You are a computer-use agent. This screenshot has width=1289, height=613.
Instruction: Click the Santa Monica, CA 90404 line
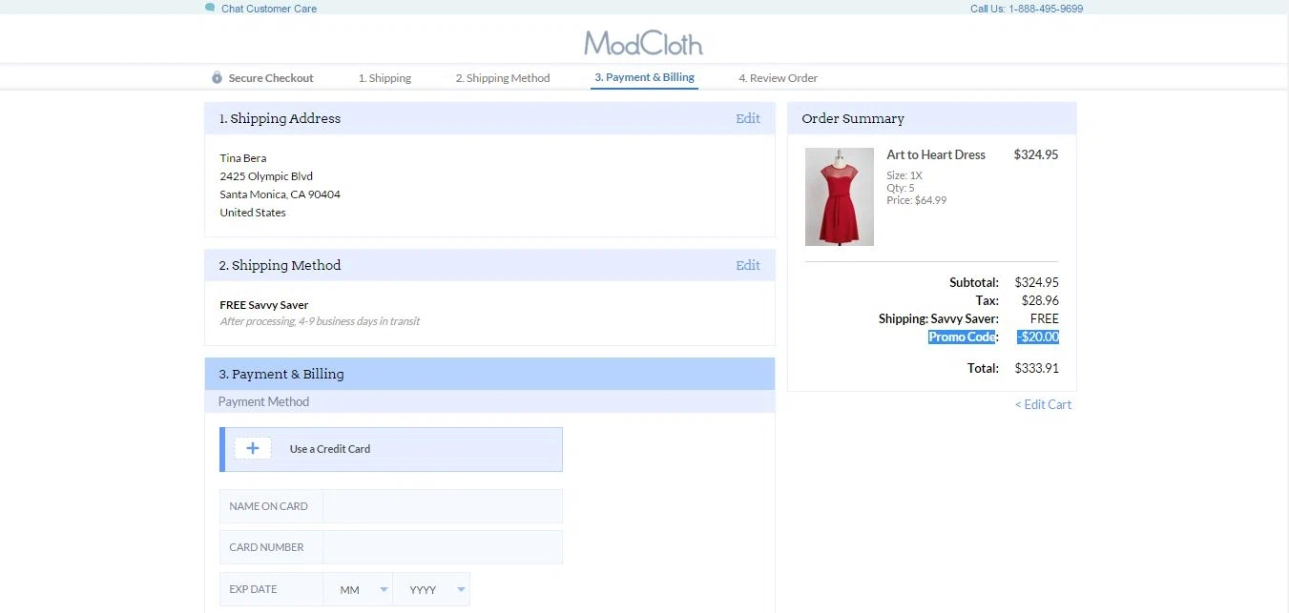pyautogui.click(x=281, y=194)
